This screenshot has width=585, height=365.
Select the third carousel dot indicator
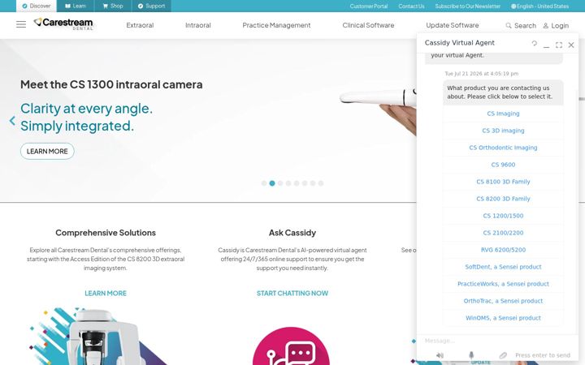[280, 183]
